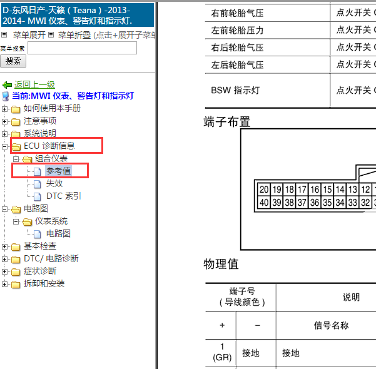This screenshot has width=376, height=369.
Task: Click the 右后轮胎气压 table cell
Action: click(267, 48)
